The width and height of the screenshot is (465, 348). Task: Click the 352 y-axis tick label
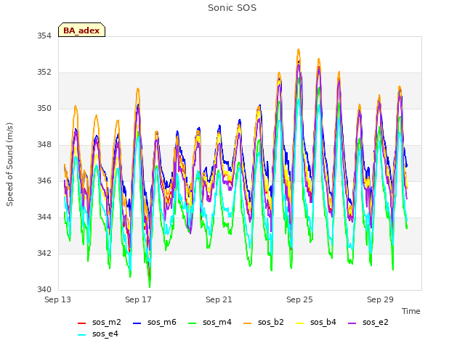(x=44, y=72)
